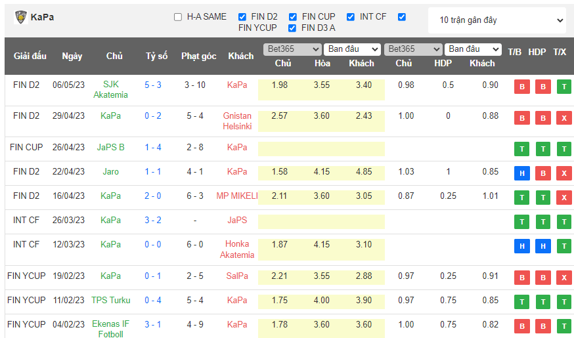
Task: Click the TPS Turku team name
Action: tap(111, 301)
